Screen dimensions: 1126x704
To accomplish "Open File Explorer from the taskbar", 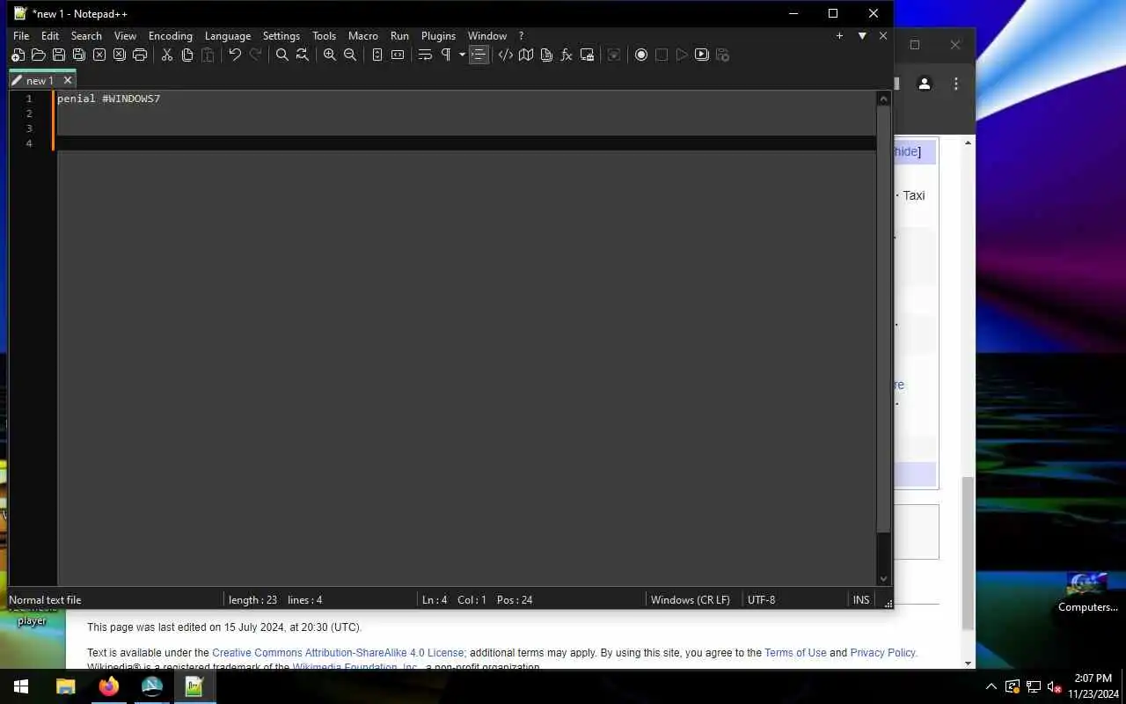I will pos(66,686).
